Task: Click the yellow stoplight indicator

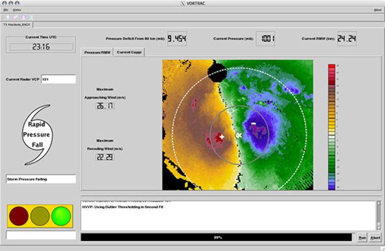Action: pyautogui.click(x=40, y=216)
